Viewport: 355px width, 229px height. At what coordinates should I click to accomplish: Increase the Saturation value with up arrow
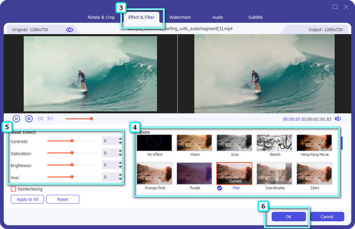click(120, 151)
